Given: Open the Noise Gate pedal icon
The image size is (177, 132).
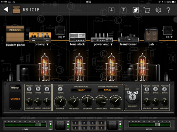Looking at the screenshot, I should (x=60, y=125).
